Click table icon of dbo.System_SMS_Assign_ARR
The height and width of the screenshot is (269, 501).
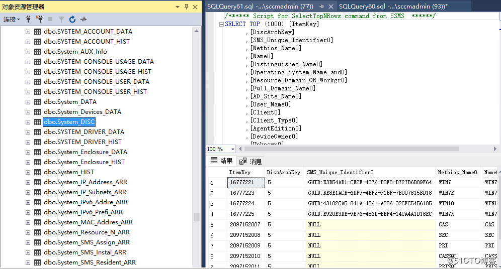(x=37, y=242)
